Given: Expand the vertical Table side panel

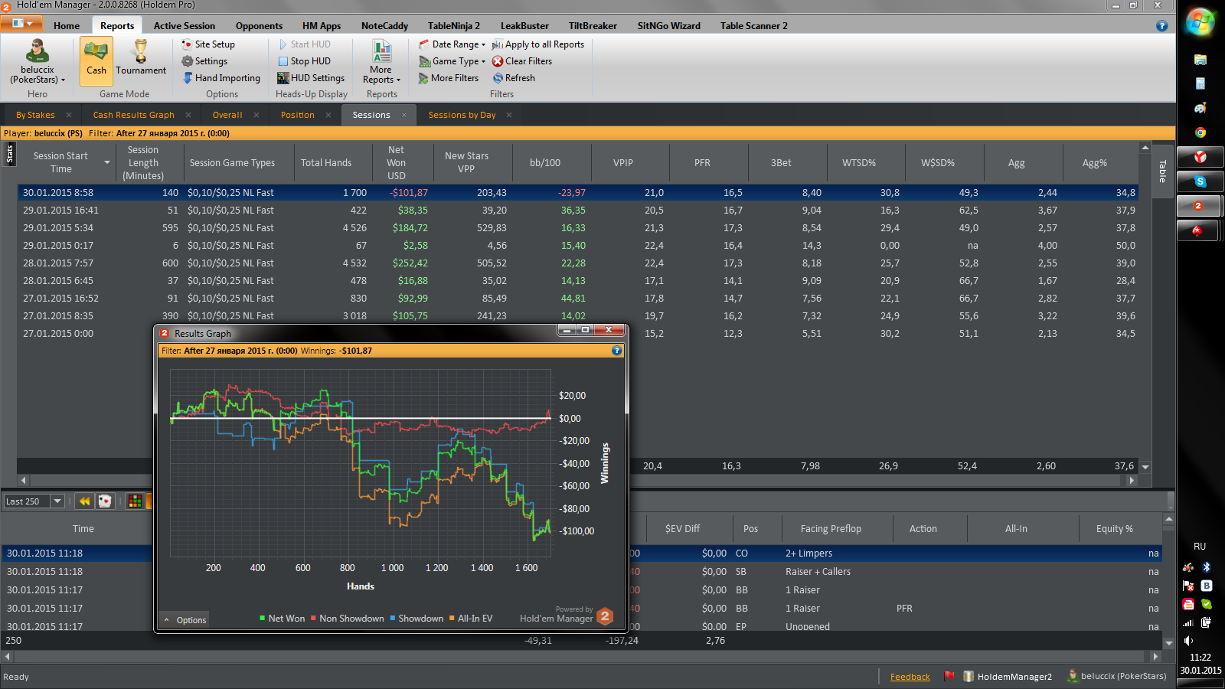Looking at the screenshot, I should tap(1162, 171).
